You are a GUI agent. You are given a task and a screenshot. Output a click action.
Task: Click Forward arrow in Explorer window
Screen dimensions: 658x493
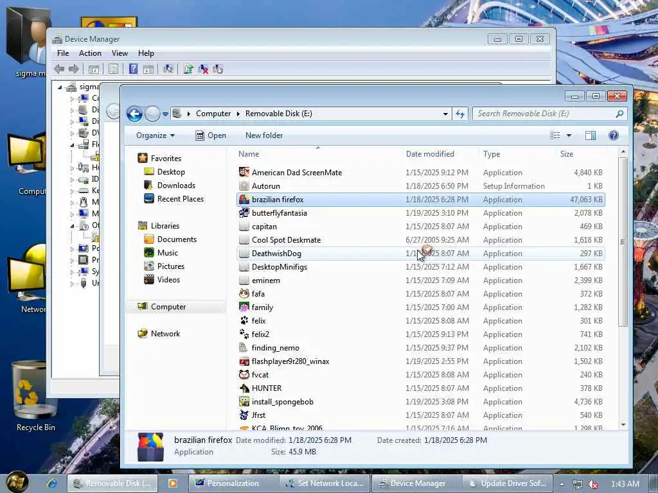click(x=152, y=114)
